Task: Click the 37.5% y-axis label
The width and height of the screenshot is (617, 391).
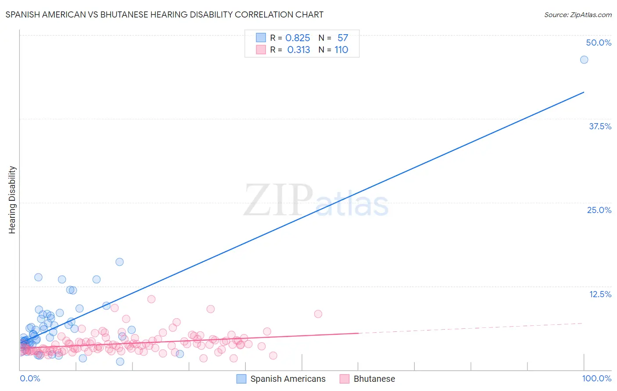Action: click(x=600, y=126)
